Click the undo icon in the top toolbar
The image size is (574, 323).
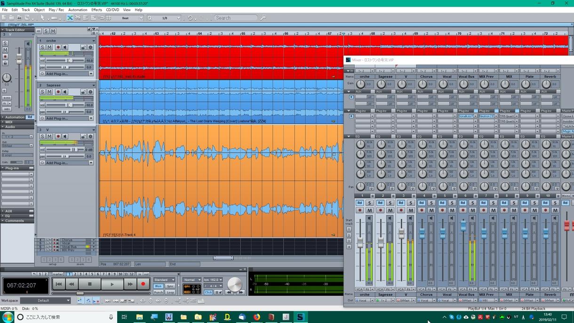(x=190, y=18)
